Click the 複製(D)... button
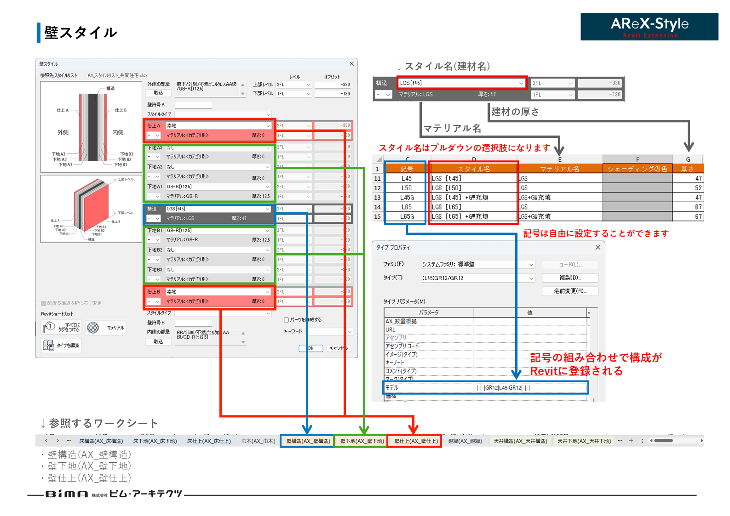This screenshot has height=516, width=730. pyautogui.click(x=570, y=278)
